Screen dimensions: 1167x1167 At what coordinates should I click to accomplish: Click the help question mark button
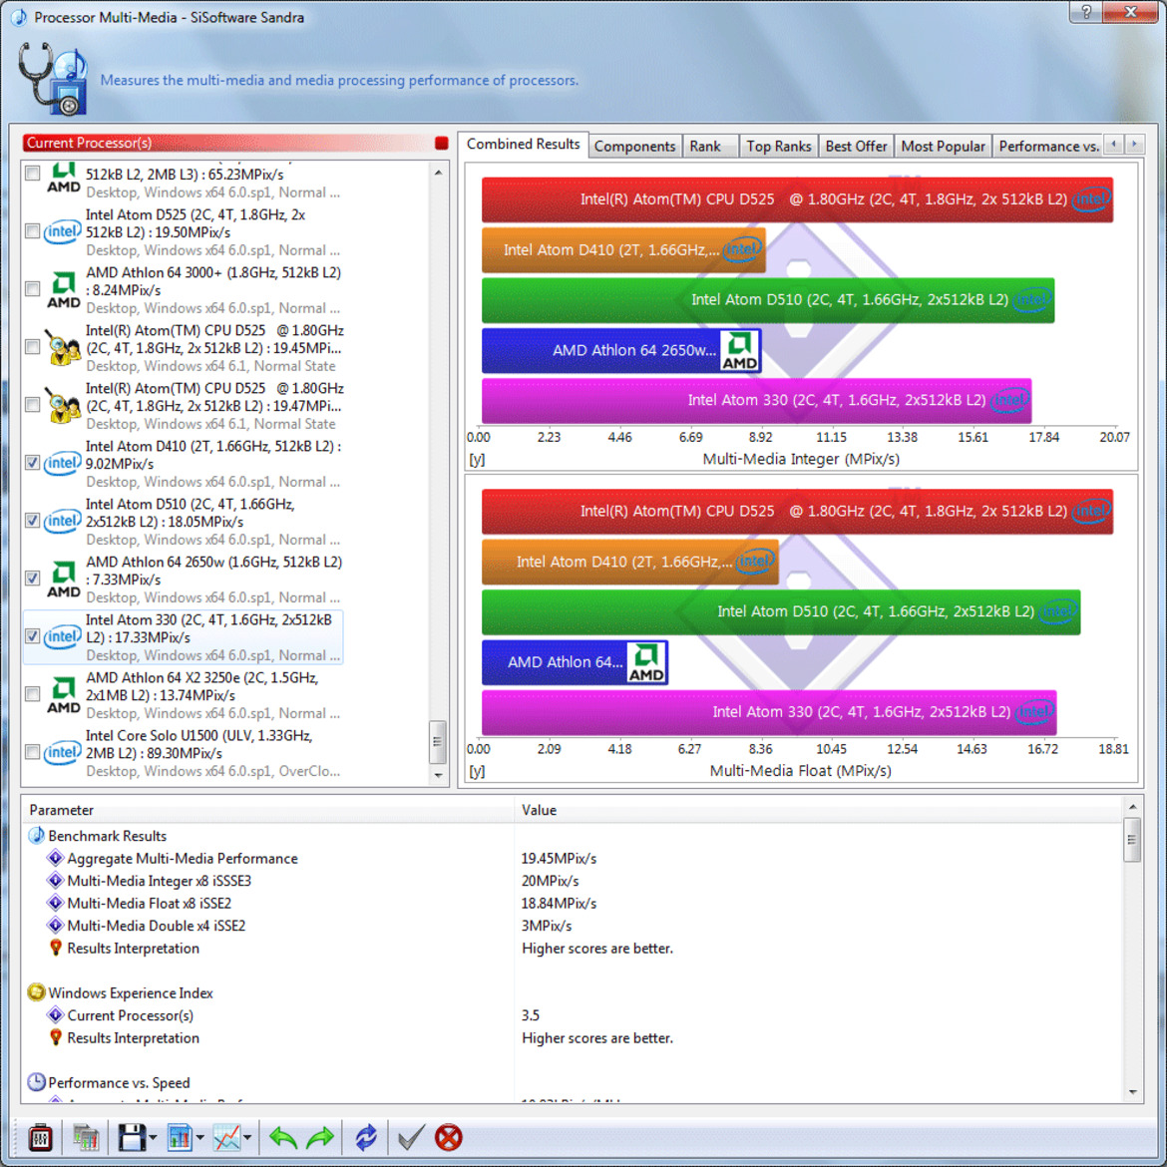click(x=1086, y=12)
